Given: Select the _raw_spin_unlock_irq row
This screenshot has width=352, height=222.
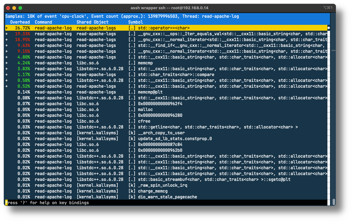Looking at the screenshot, I should pyautogui.click(x=166, y=185).
